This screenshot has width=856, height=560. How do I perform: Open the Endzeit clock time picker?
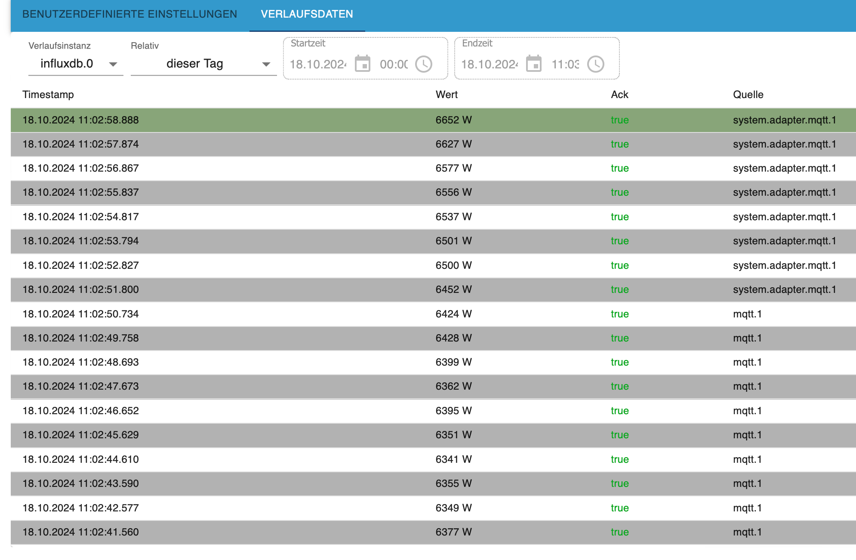click(x=596, y=64)
